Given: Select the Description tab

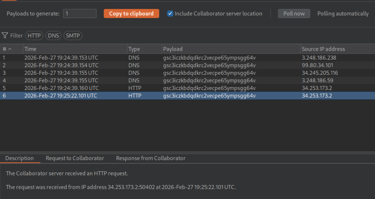Looking at the screenshot, I should (x=19, y=158).
